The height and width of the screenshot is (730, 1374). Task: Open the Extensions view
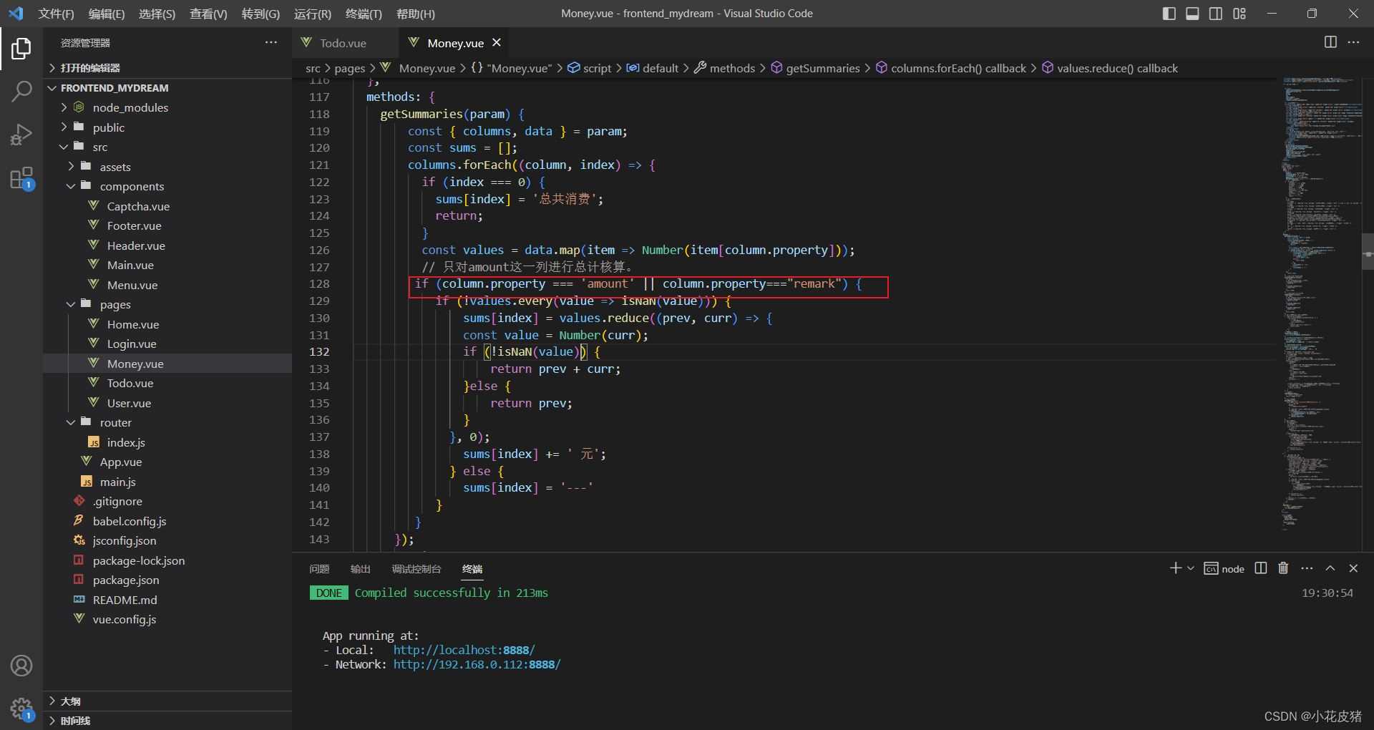tap(21, 177)
